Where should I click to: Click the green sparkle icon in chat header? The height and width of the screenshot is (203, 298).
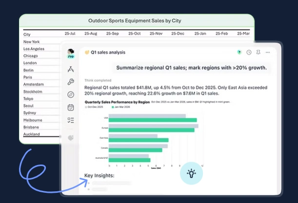click(239, 52)
